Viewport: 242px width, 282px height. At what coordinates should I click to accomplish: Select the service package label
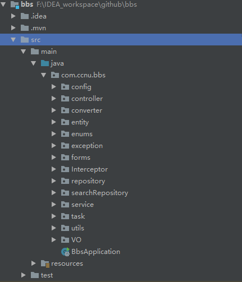[x=83, y=205]
